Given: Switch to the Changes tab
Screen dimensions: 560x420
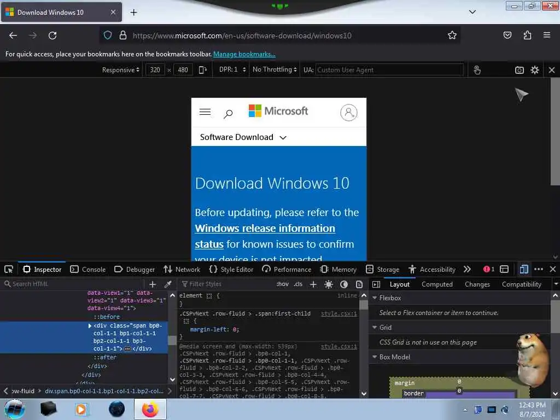Looking at the screenshot, I should (477, 284).
